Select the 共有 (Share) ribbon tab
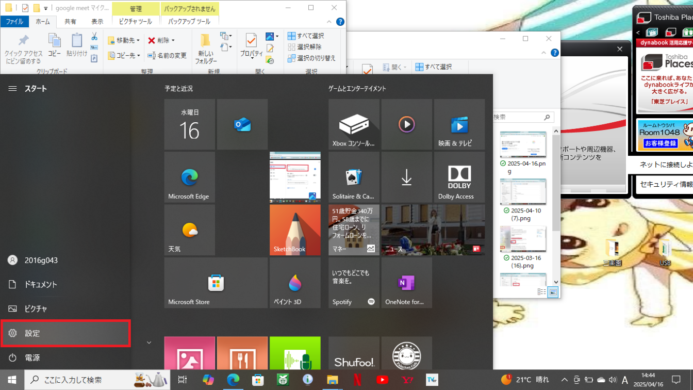The height and width of the screenshot is (390, 693). point(70,22)
